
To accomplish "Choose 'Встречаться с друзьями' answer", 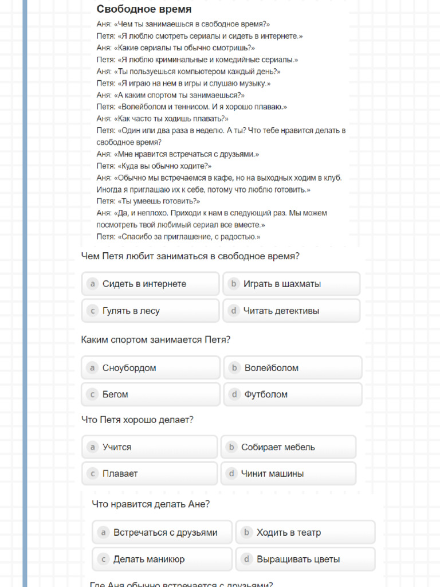I will [x=162, y=533].
